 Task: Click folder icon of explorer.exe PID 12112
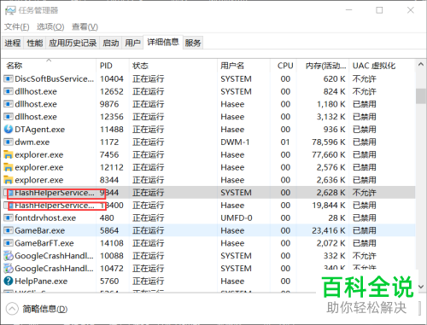(x=9, y=167)
